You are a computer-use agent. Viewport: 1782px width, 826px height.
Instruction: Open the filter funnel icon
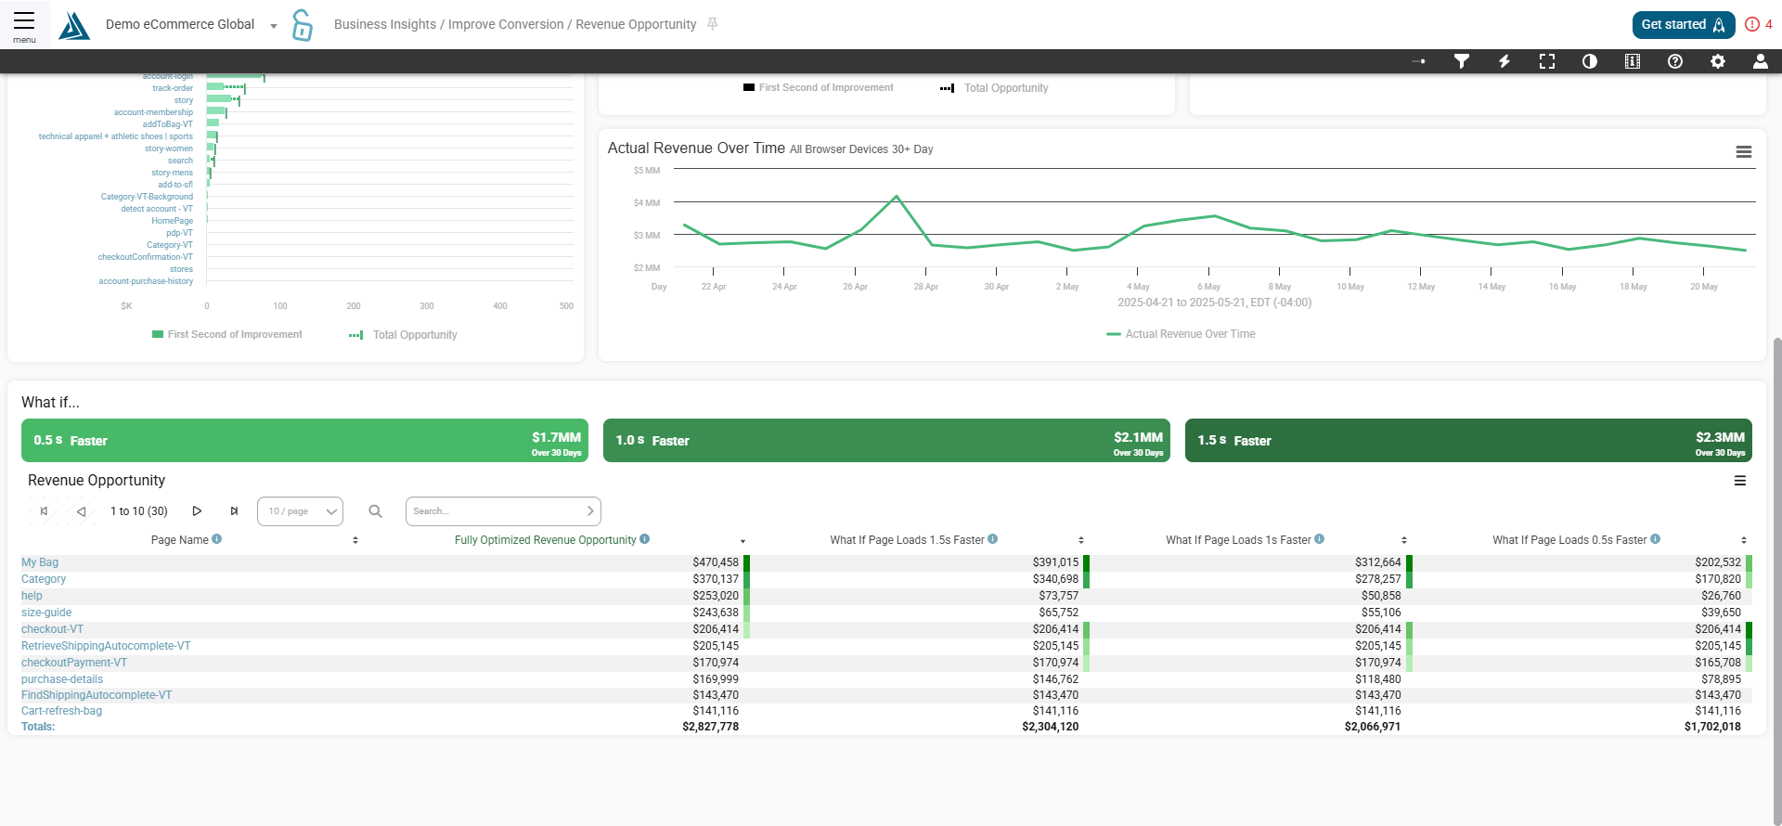pyautogui.click(x=1462, y=61)
